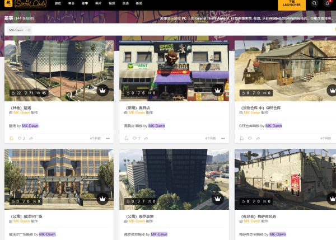336x240 pixels.
Task: Click the 4个月前 timestamp on the 面具店 card
Action: 211,138
